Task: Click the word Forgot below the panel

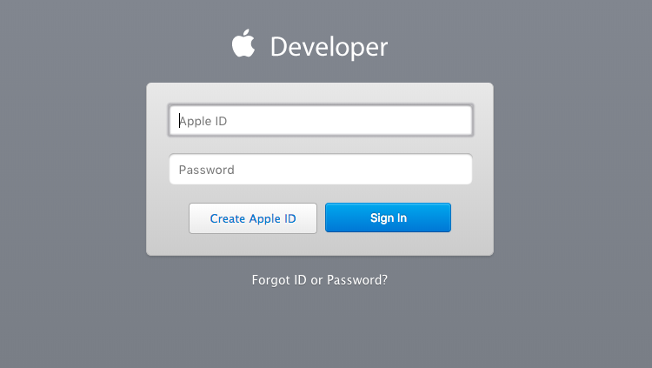Action: tap(271, 280)
